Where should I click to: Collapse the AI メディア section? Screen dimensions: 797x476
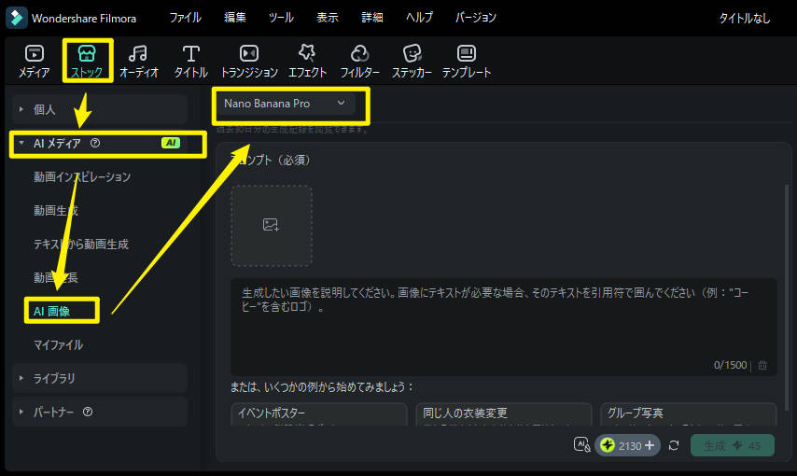(100, 143)
